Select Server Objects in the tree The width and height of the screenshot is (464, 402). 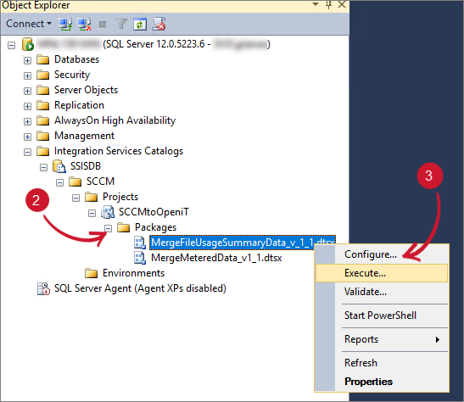86,90
